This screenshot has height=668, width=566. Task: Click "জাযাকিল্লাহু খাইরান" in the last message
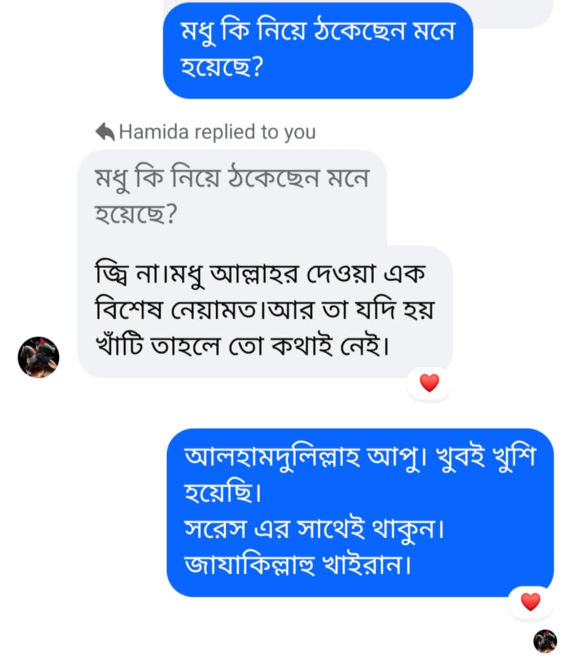tap(298, 565)
